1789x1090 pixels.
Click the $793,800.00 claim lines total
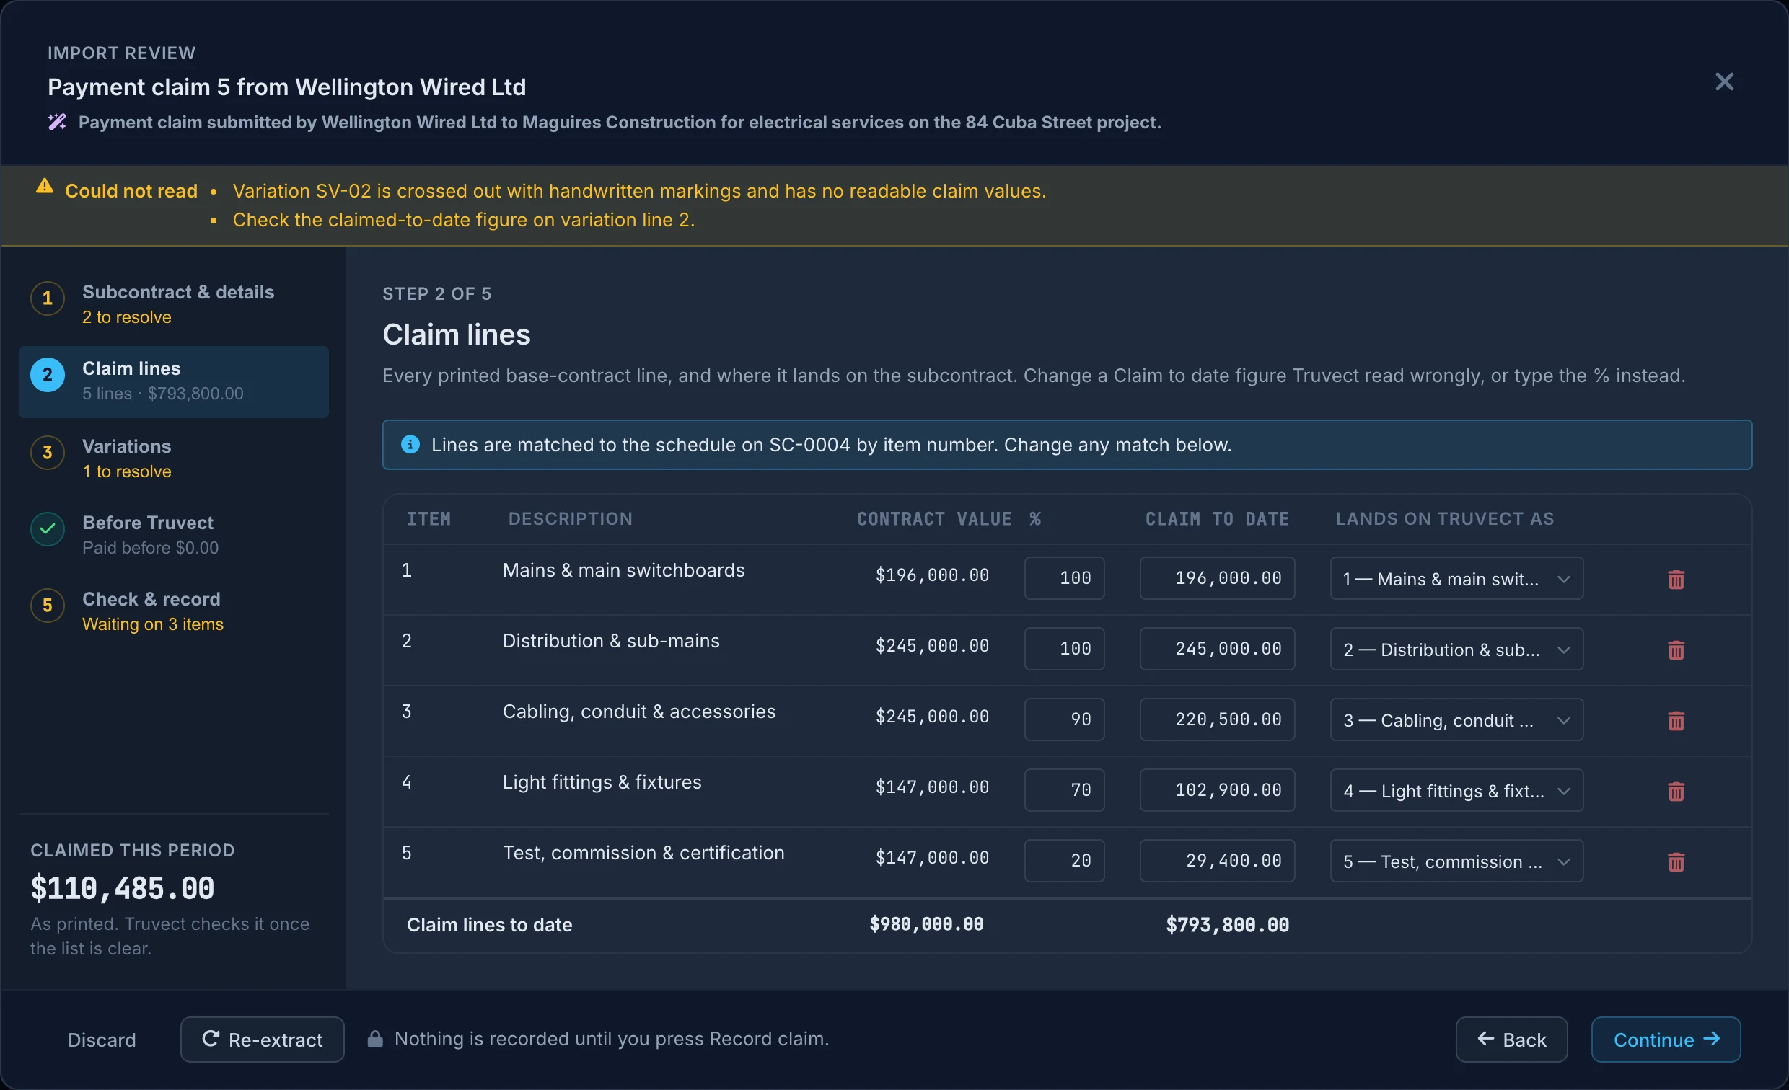1227,924
